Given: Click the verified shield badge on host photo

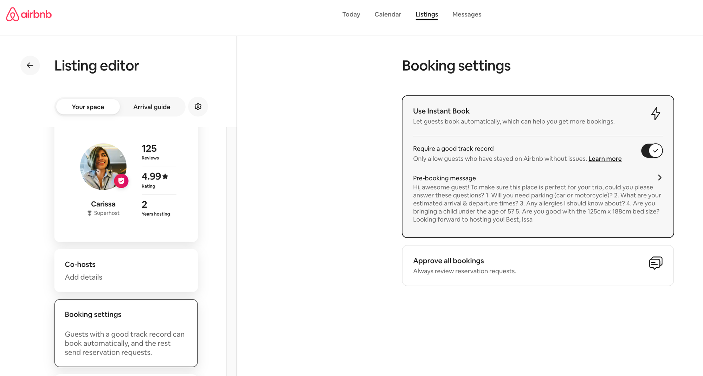Looking at the screenshot, I should pos(121,181).
